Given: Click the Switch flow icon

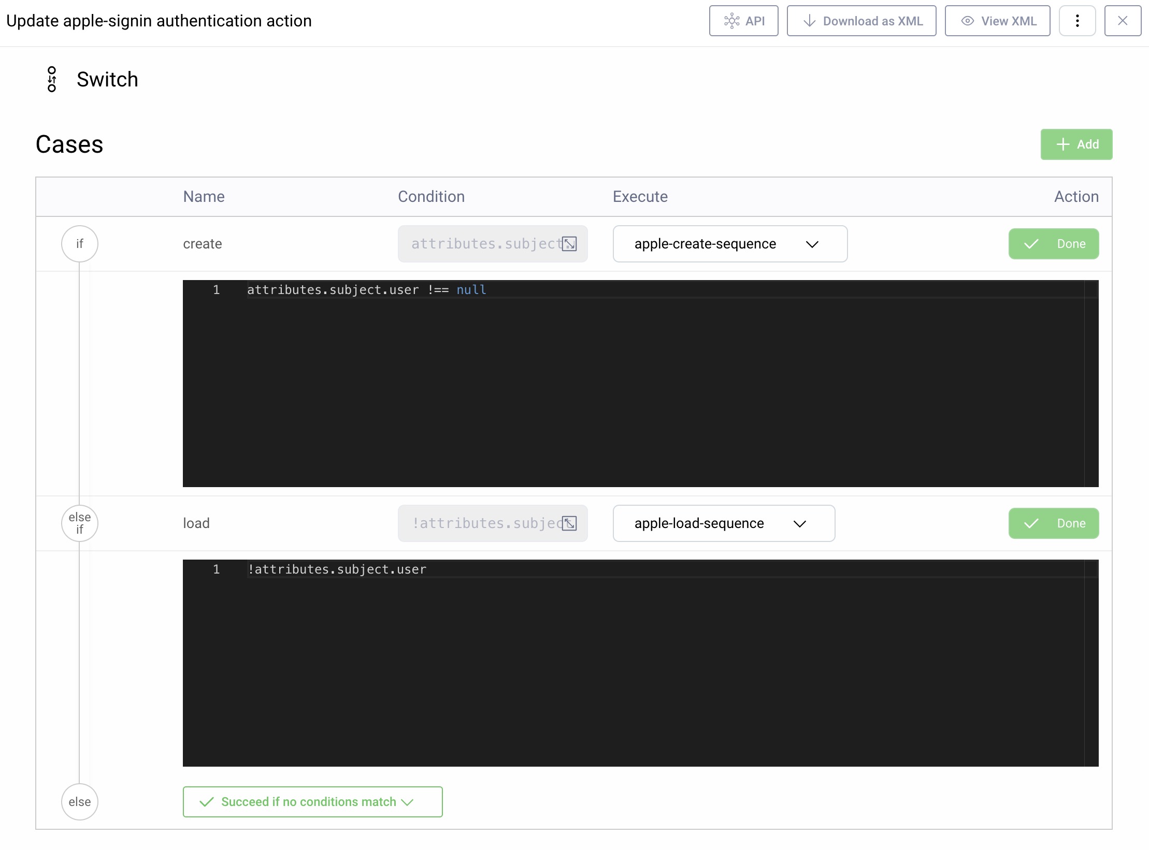Looking at the screenshot, I should (52, 79).
